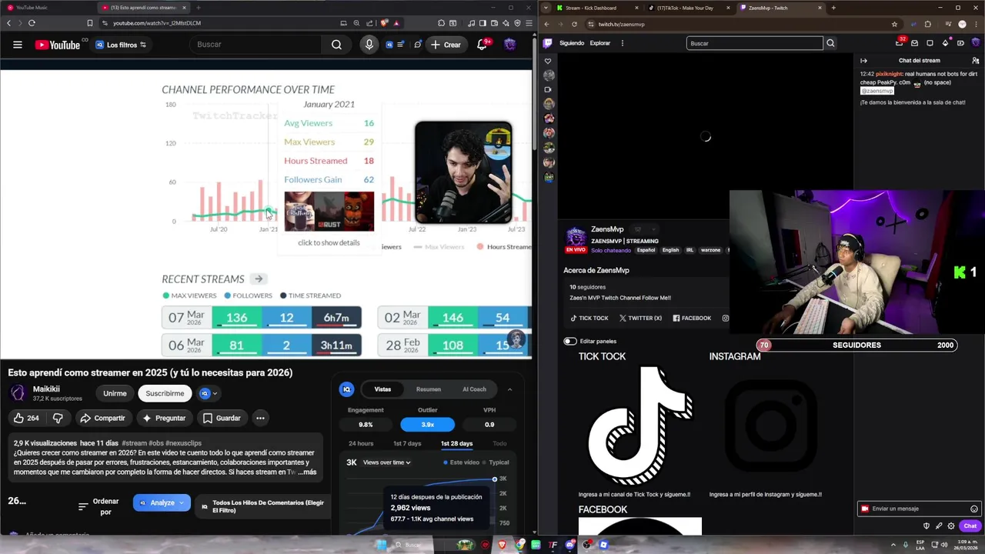Select the 24 hours range tab
This screenshot has height=554, width=985.
click(x=361, y=443)
